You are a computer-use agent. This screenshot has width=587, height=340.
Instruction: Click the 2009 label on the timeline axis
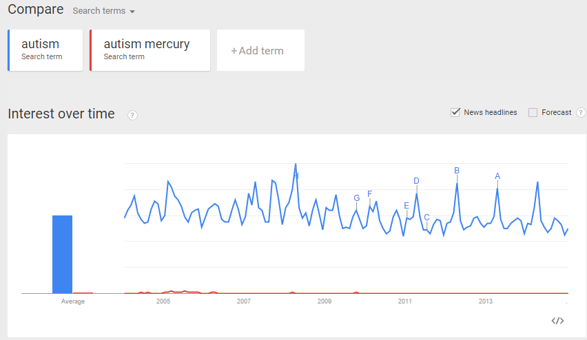324,301
